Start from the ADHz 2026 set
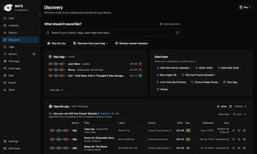 point(204,68)
